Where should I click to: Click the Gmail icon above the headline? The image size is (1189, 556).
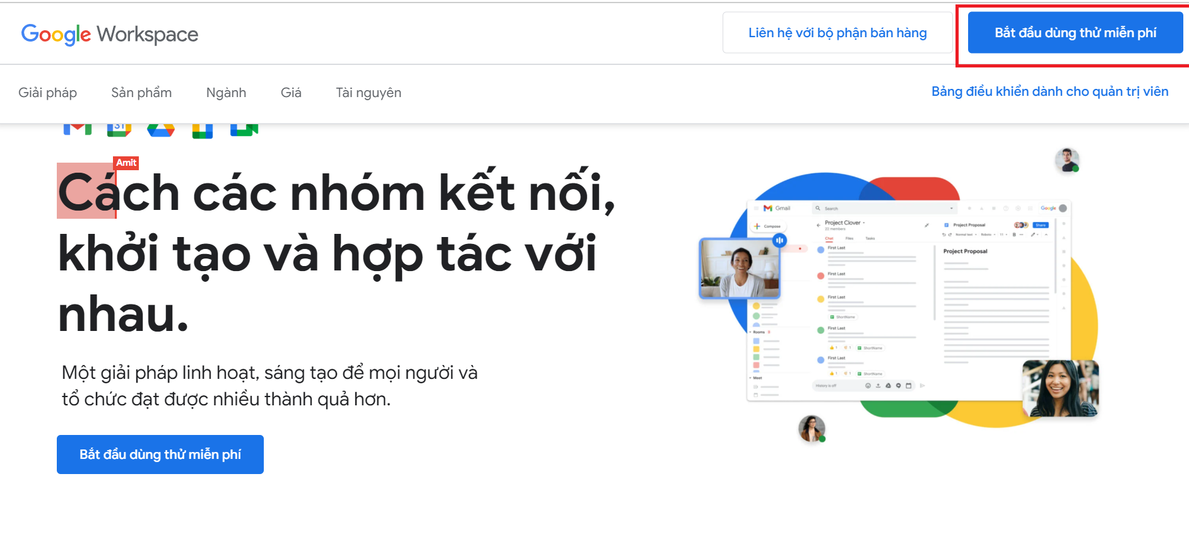click(77, 129)
